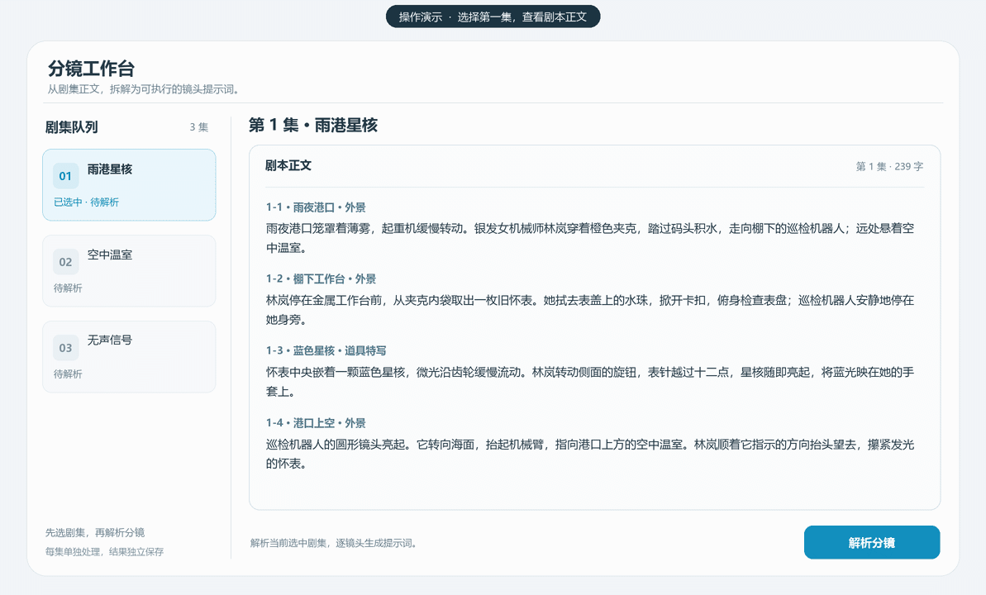Select the 空中温室 episode card
This screenshot has height=595, width=986.
point(129,271)
